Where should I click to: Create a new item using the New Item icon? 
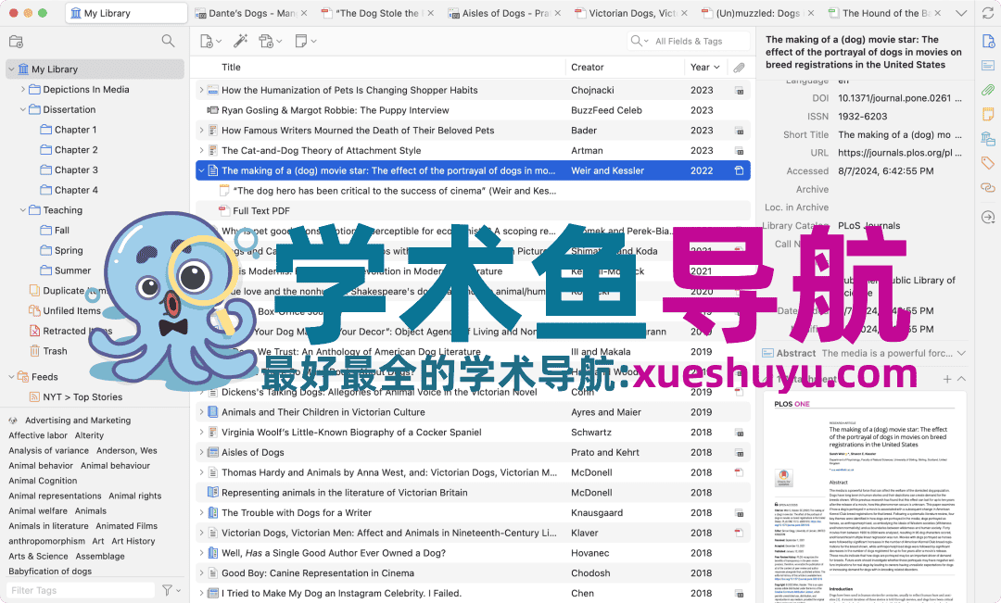pos(204,41)
